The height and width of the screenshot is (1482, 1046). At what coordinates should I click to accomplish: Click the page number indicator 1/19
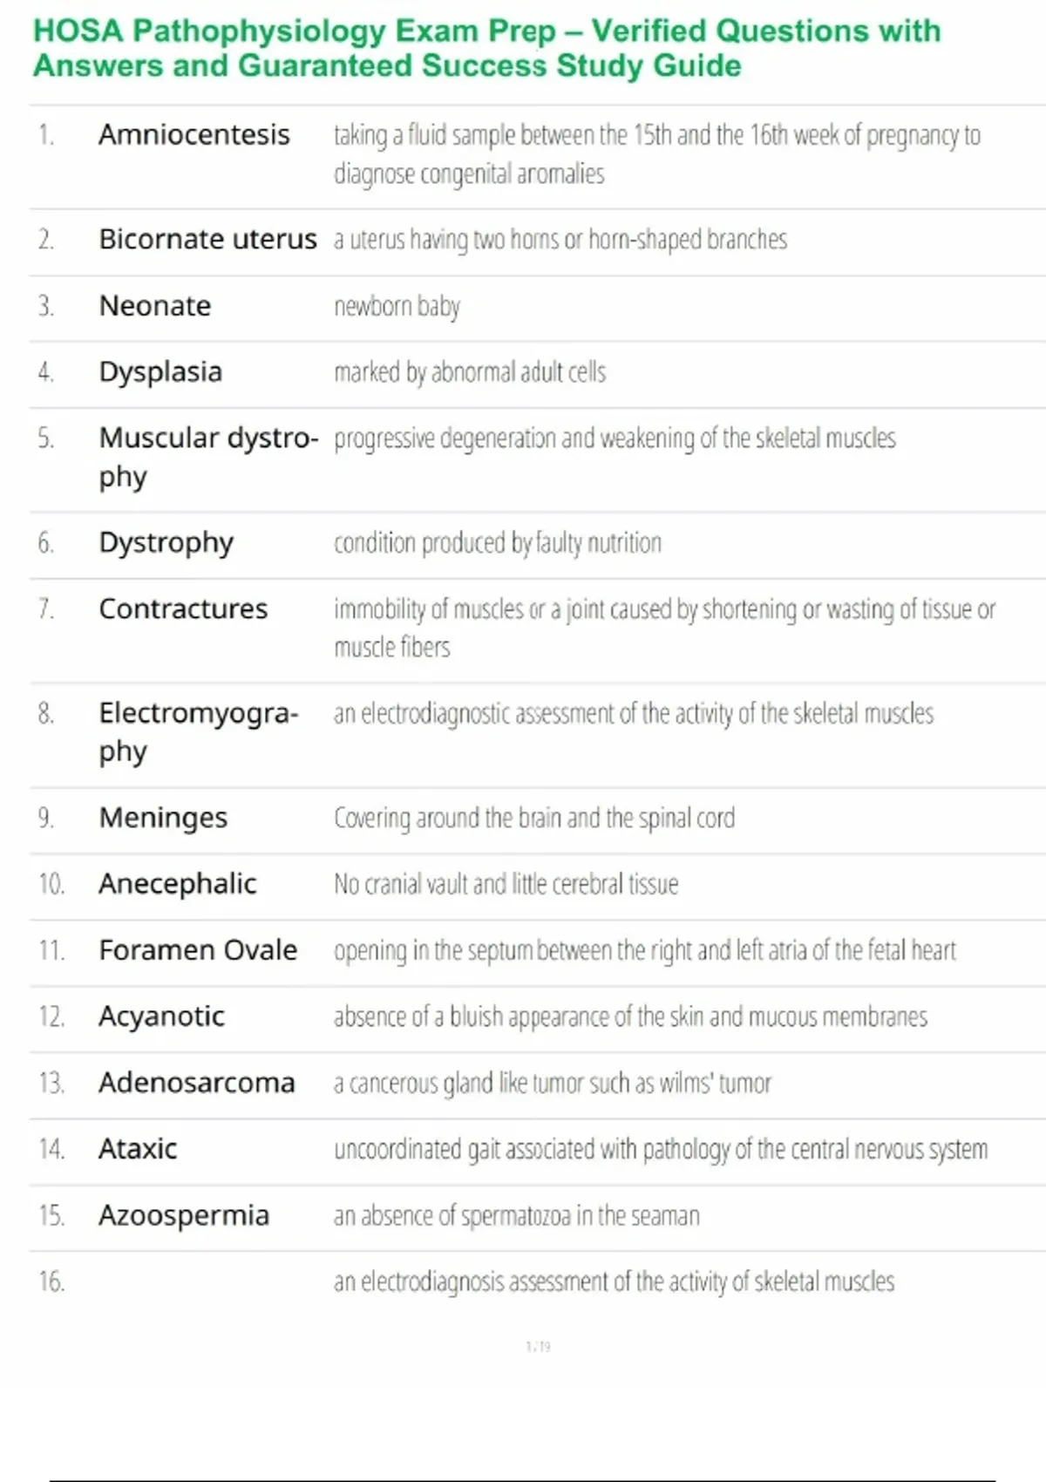538,1347
